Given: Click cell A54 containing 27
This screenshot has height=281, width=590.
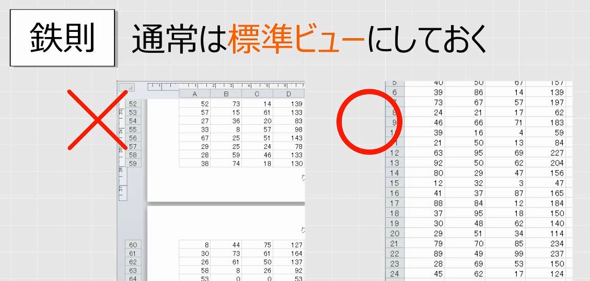Looking at the screenshot, I should click(x=194, y=121).
